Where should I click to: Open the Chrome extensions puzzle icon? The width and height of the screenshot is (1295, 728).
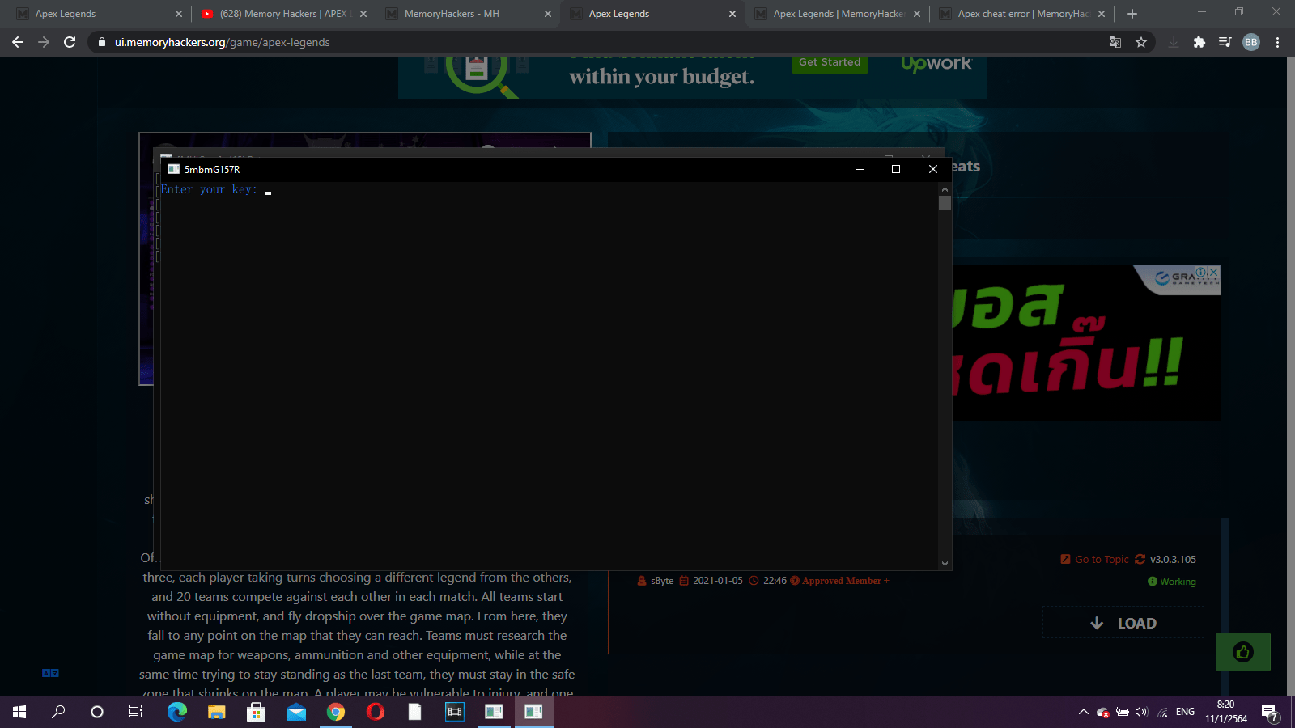1199,42
